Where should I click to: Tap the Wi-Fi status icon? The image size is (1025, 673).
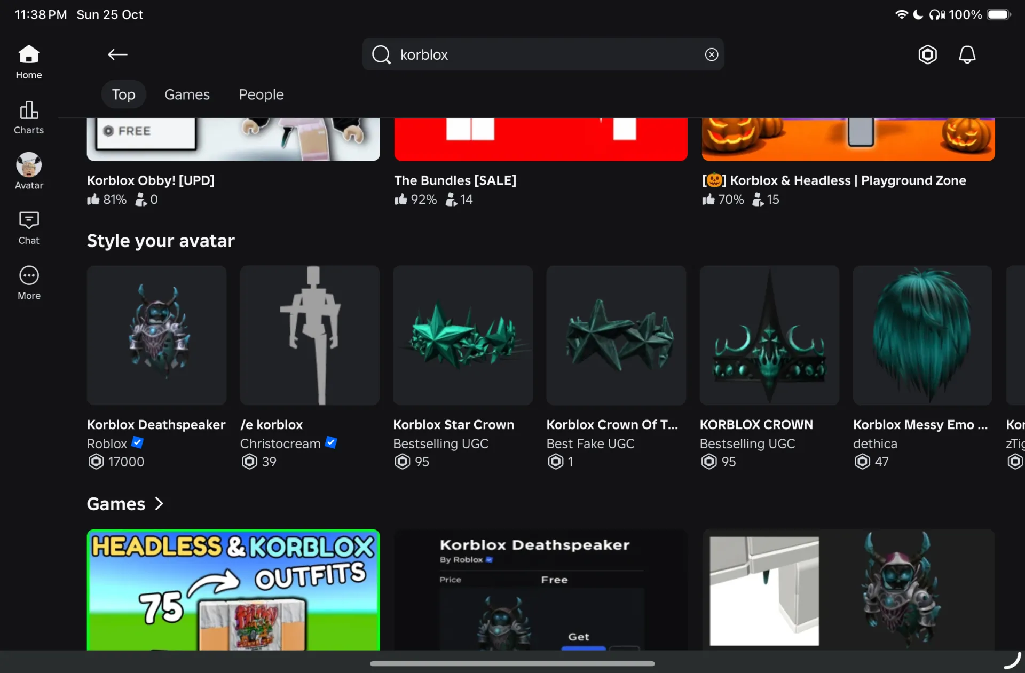point(902,14)
